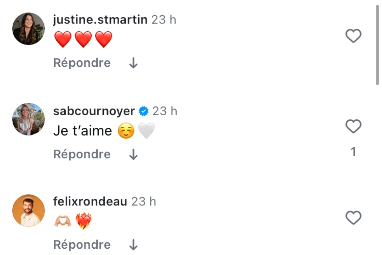Screen dimensions: 382x255
Task: Click the 23 h timestamp of justine.stmartin's comment
Action: point(164,20)
